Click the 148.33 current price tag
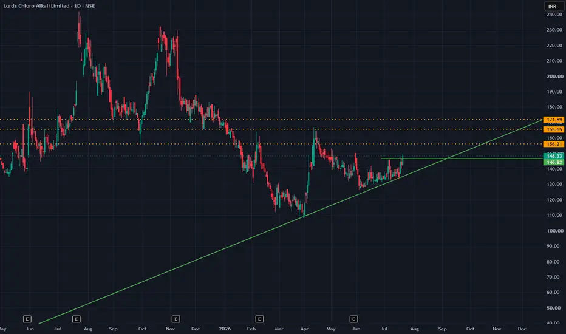The height and width of the screenshot is (334, 566). pyautogui.click(x=554, y=156)
